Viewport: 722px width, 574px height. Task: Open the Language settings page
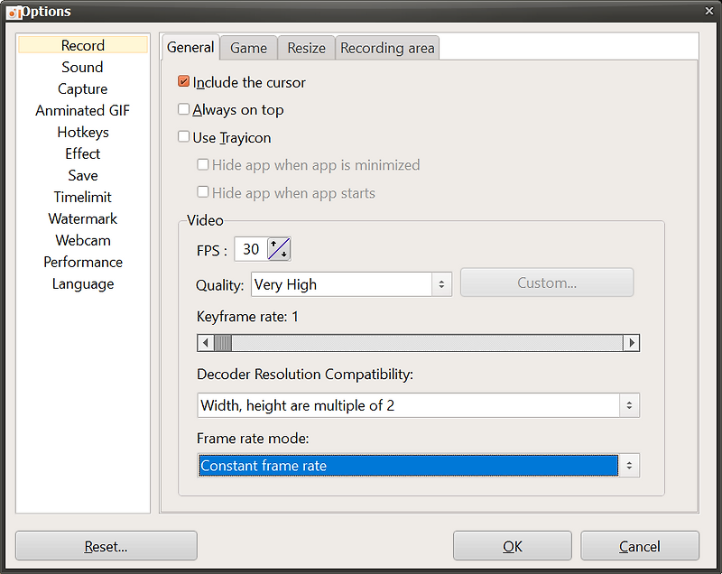(x=82, y=283)
